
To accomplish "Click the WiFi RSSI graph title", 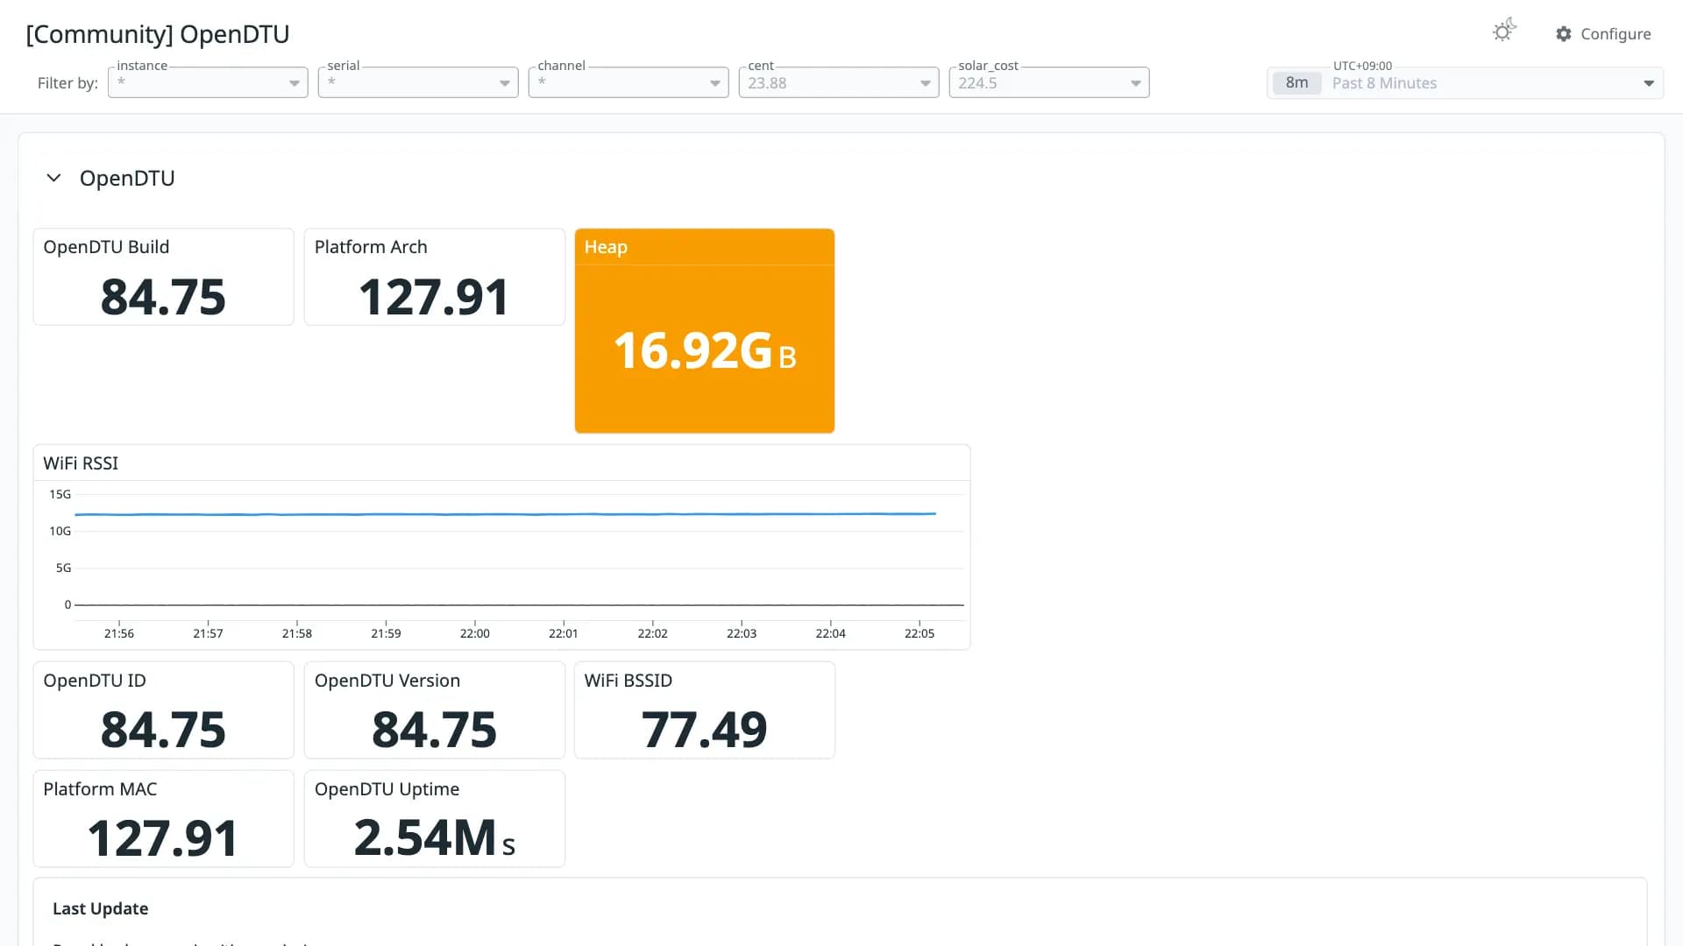I will click(81, 463).
